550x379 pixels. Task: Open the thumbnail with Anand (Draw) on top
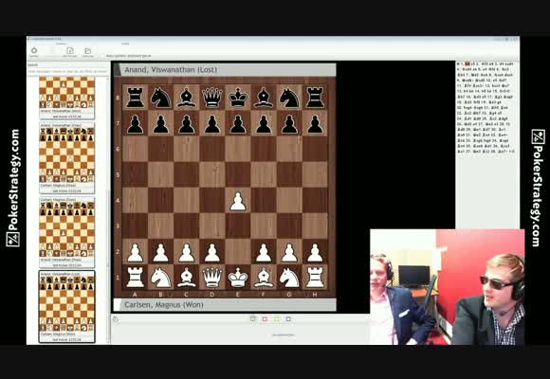pyautogui.click(x=66, y=158)
